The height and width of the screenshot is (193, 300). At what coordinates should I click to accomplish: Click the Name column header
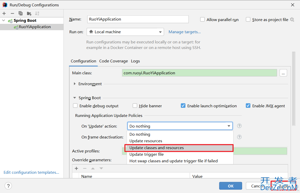(134, 176)
